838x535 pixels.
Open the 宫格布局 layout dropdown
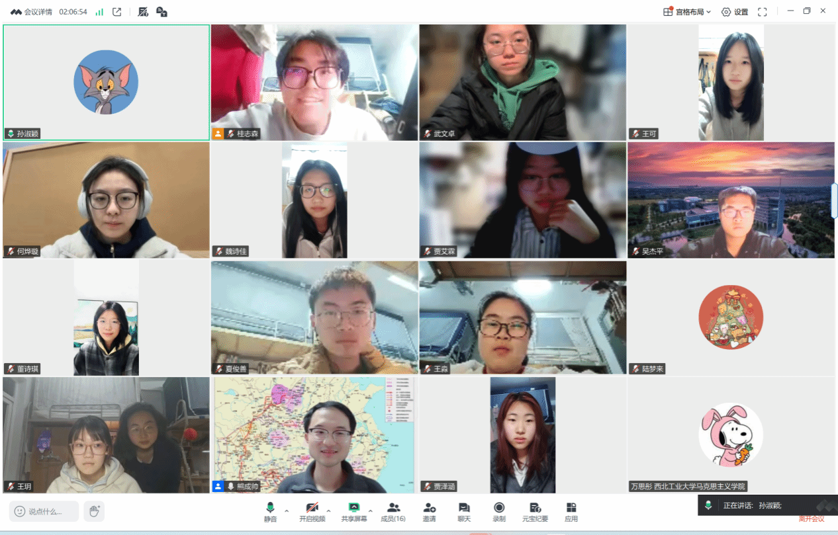point(687,12)
